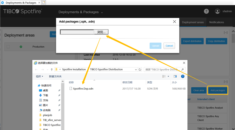Go back in file dialog
The width and height of the screenshot is (235, 130).
point(36,69)
